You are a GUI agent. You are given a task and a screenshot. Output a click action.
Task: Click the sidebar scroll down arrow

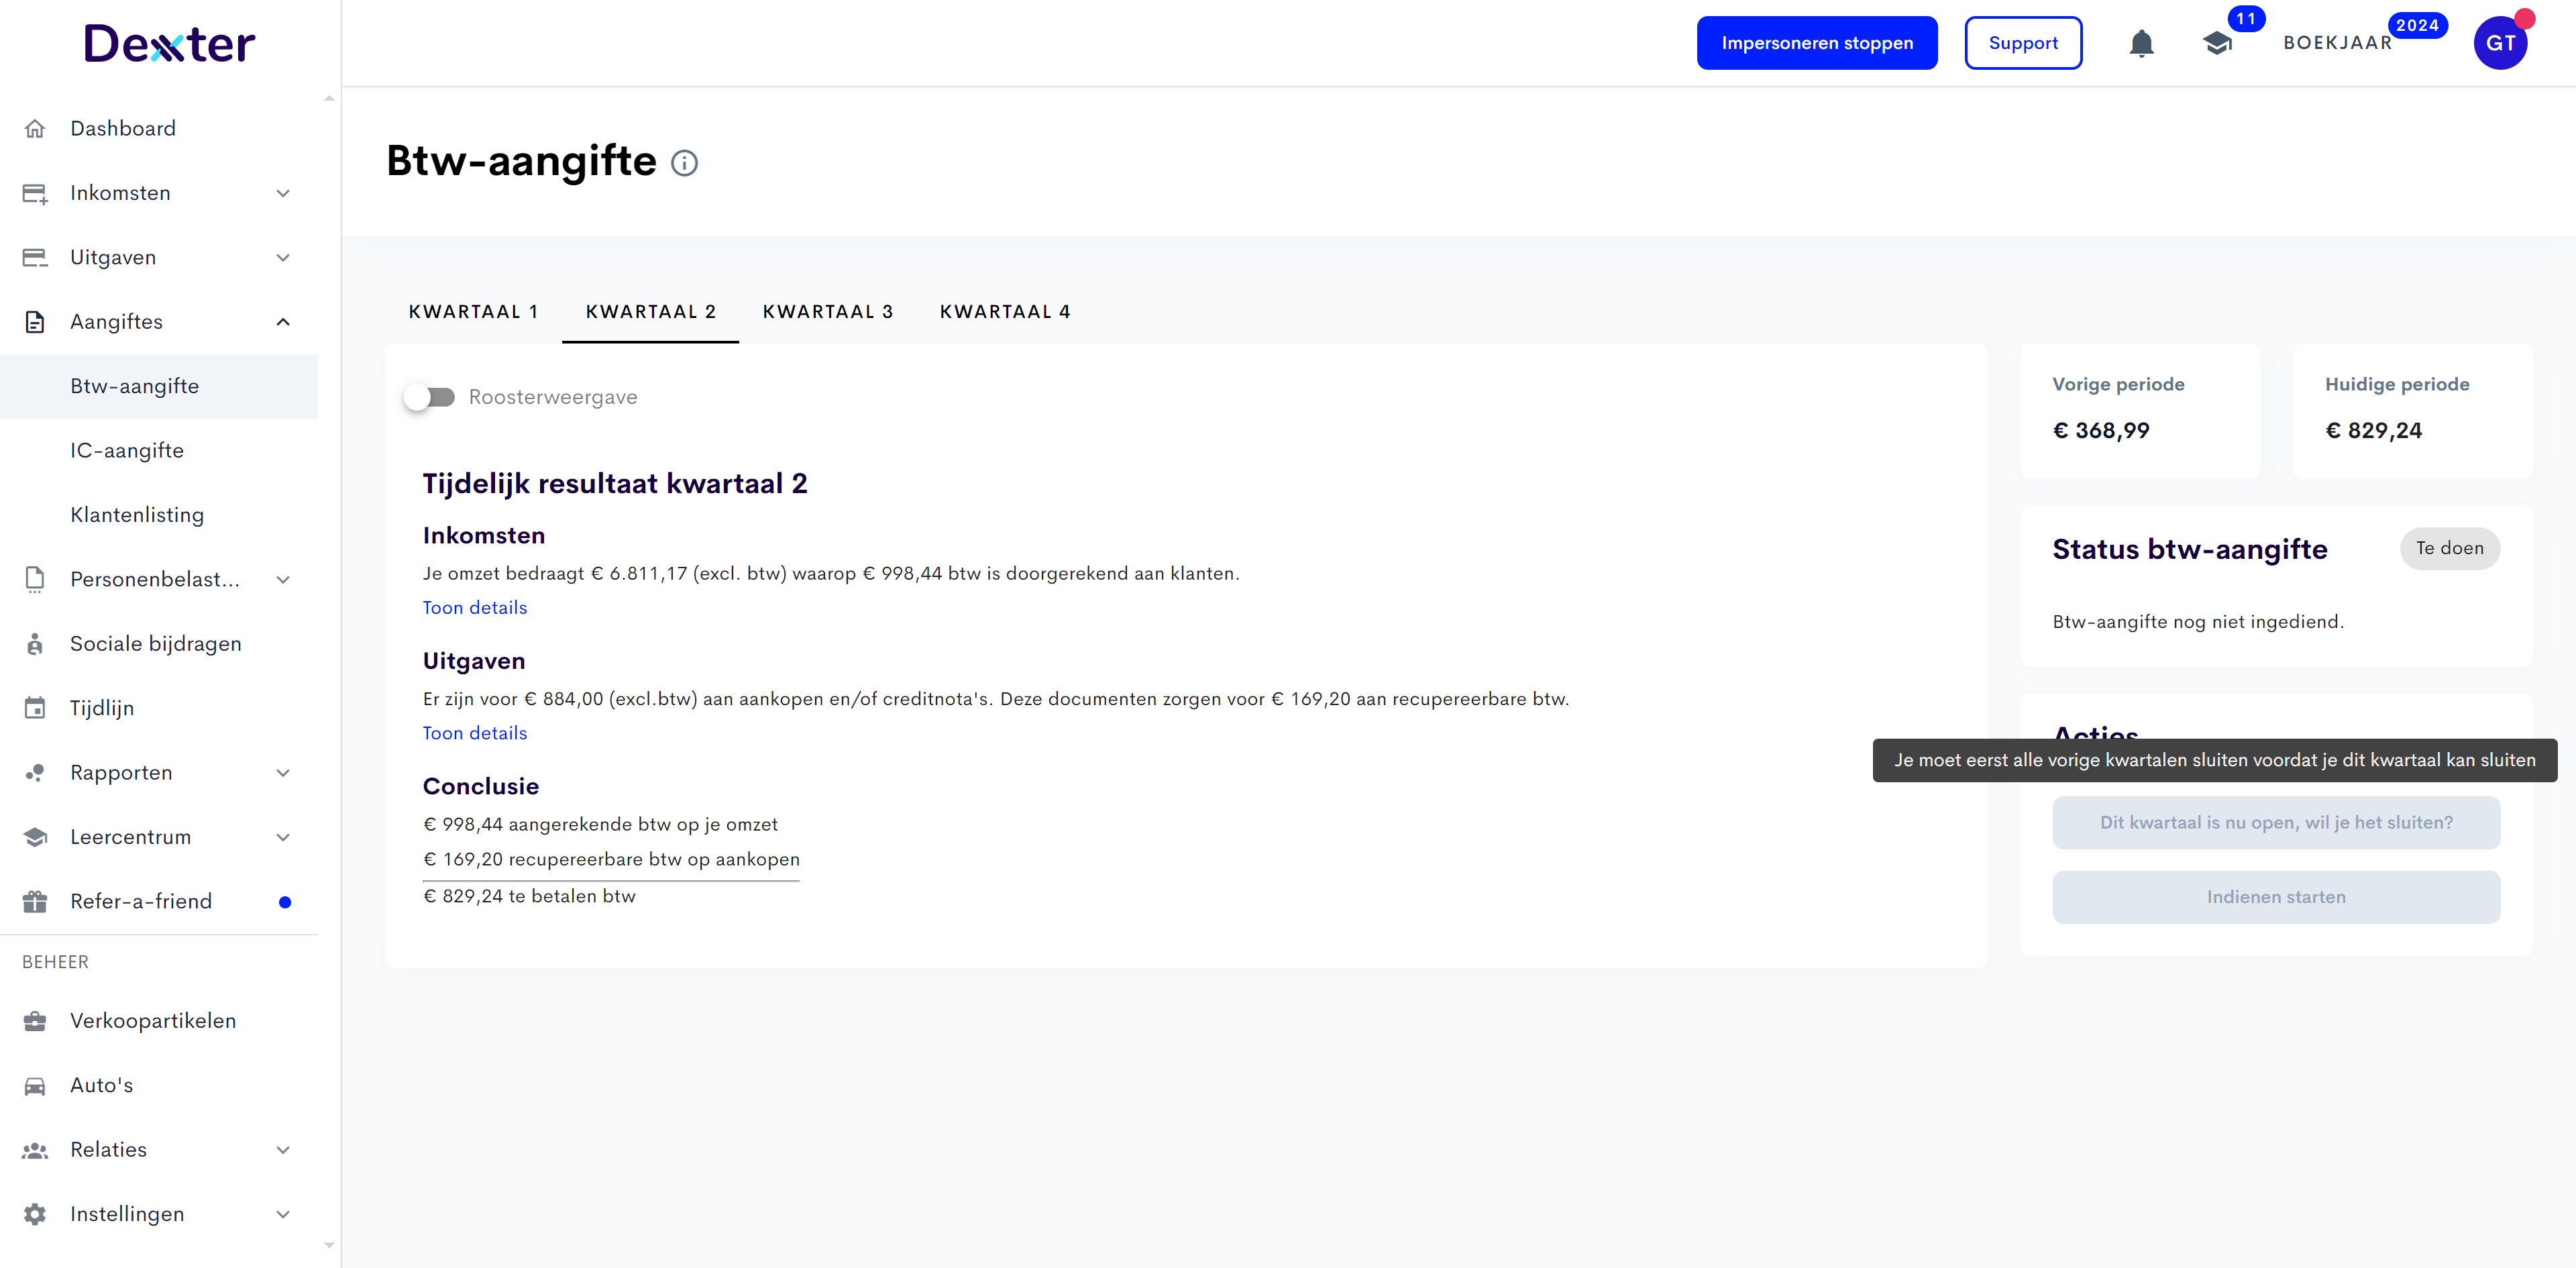(329, 1246)
